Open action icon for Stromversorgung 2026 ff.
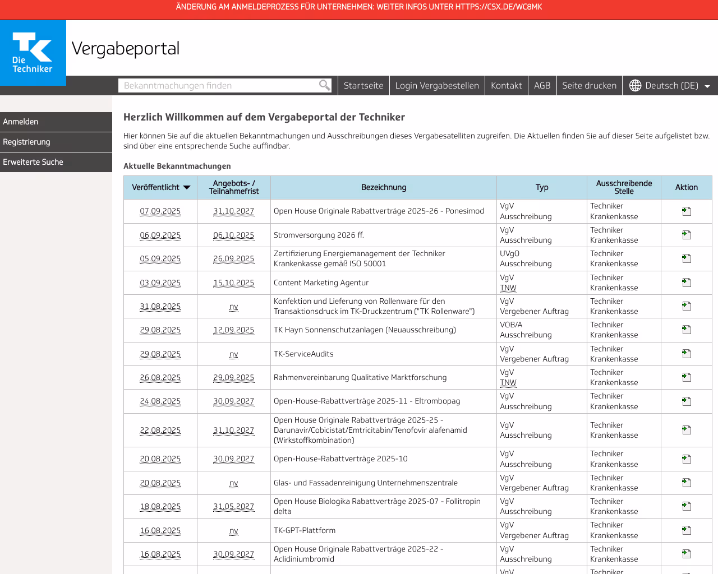 click(x=687, y=235)
